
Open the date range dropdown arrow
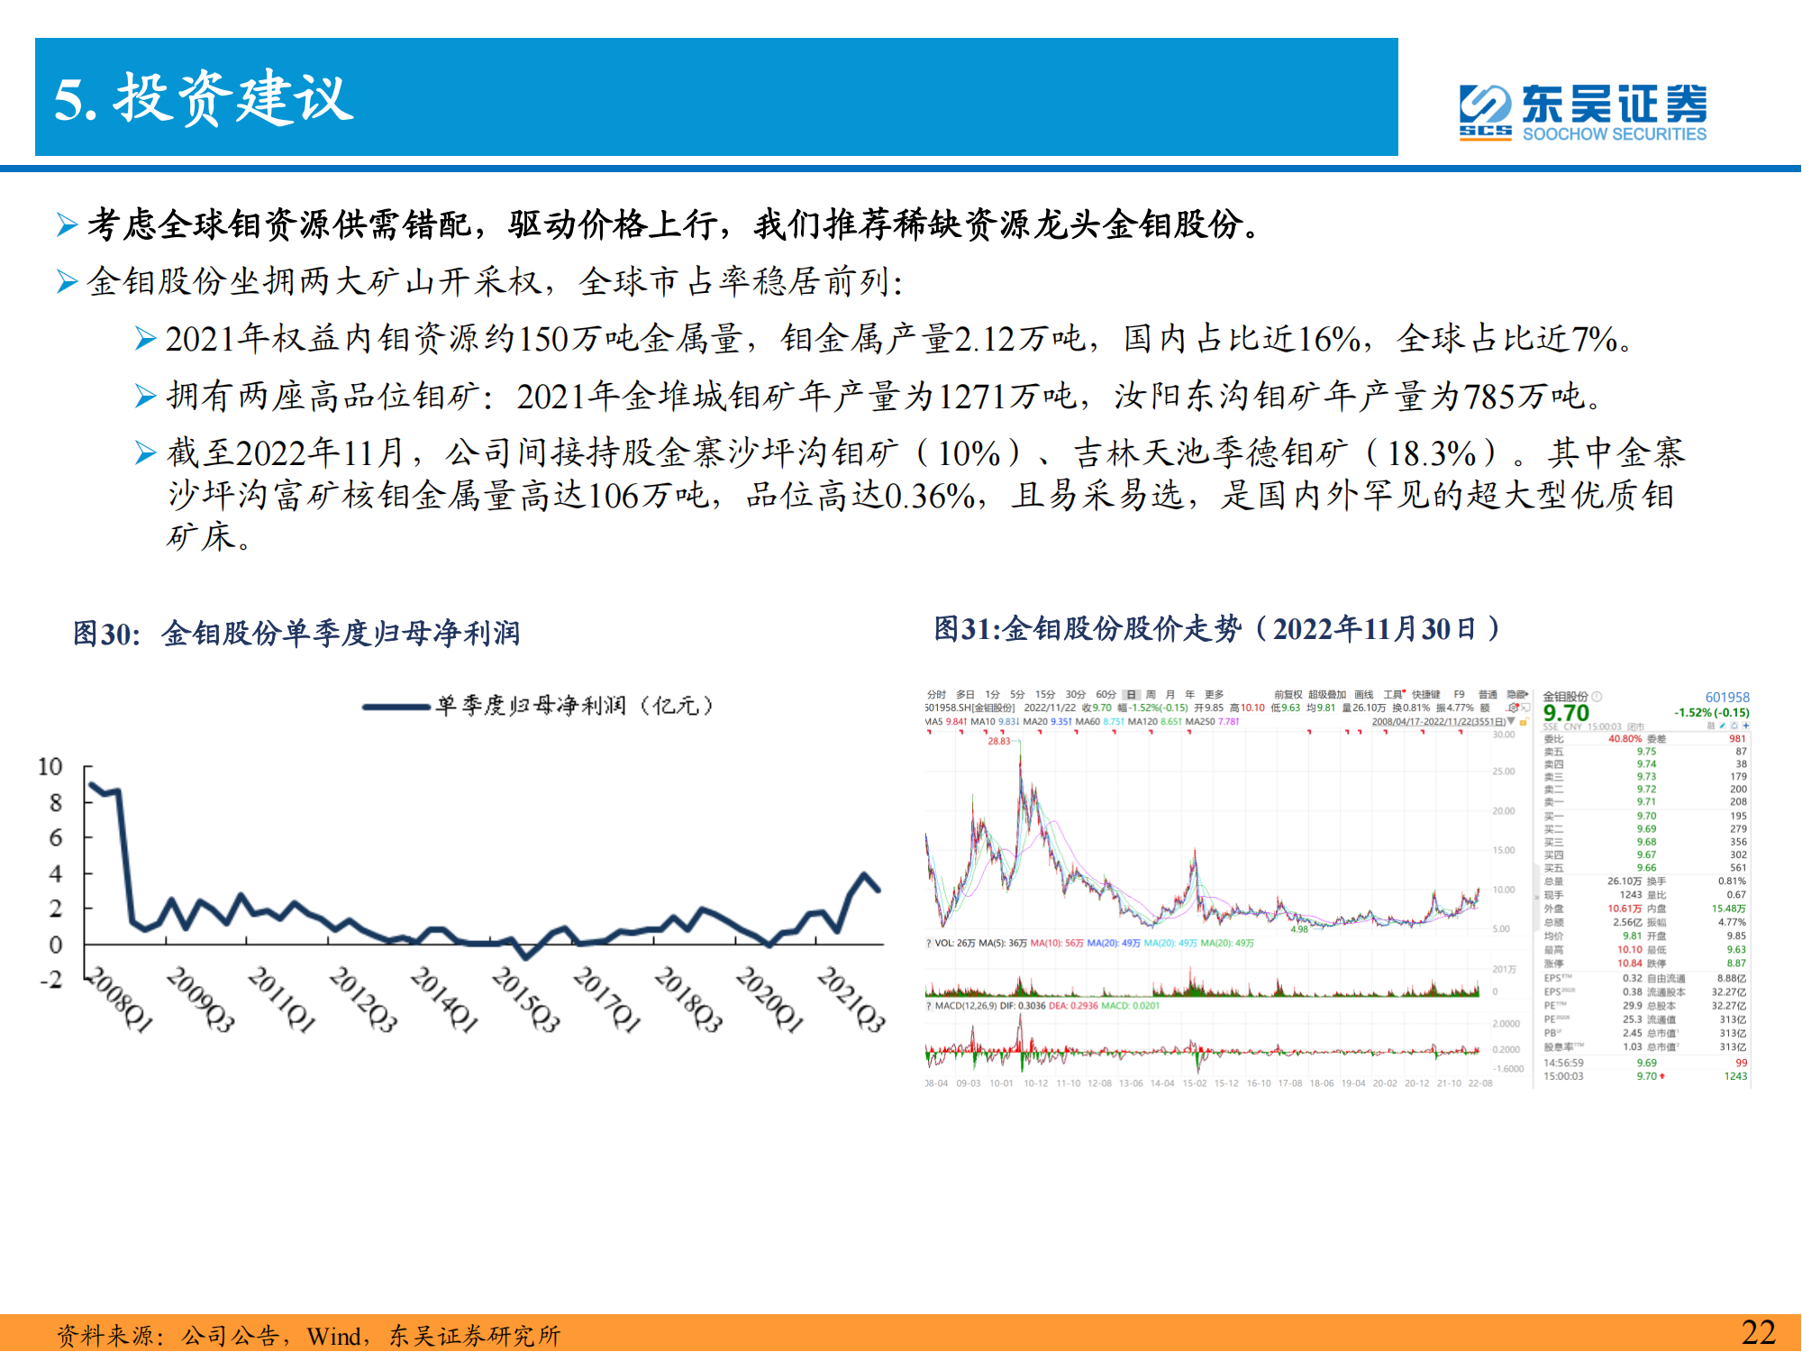[x=1511, y=721]
